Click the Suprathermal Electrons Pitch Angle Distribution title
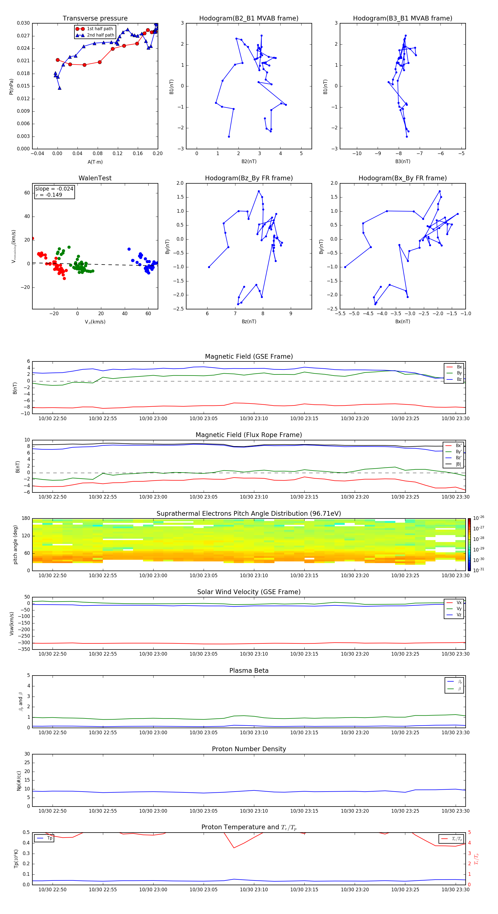Screen dimensions: 498x914 click(249, 514)
